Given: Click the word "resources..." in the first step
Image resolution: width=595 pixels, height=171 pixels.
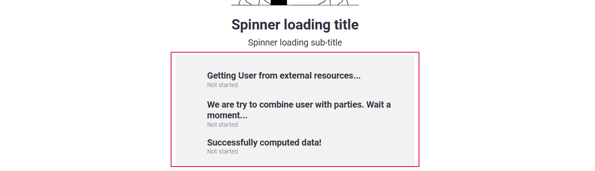Looking at the screenshot, I should (339, 75).
